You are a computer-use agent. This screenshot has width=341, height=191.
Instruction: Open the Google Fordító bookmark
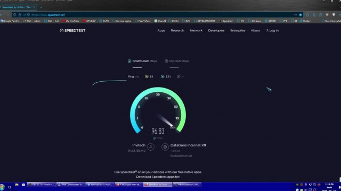click(10, 21)
